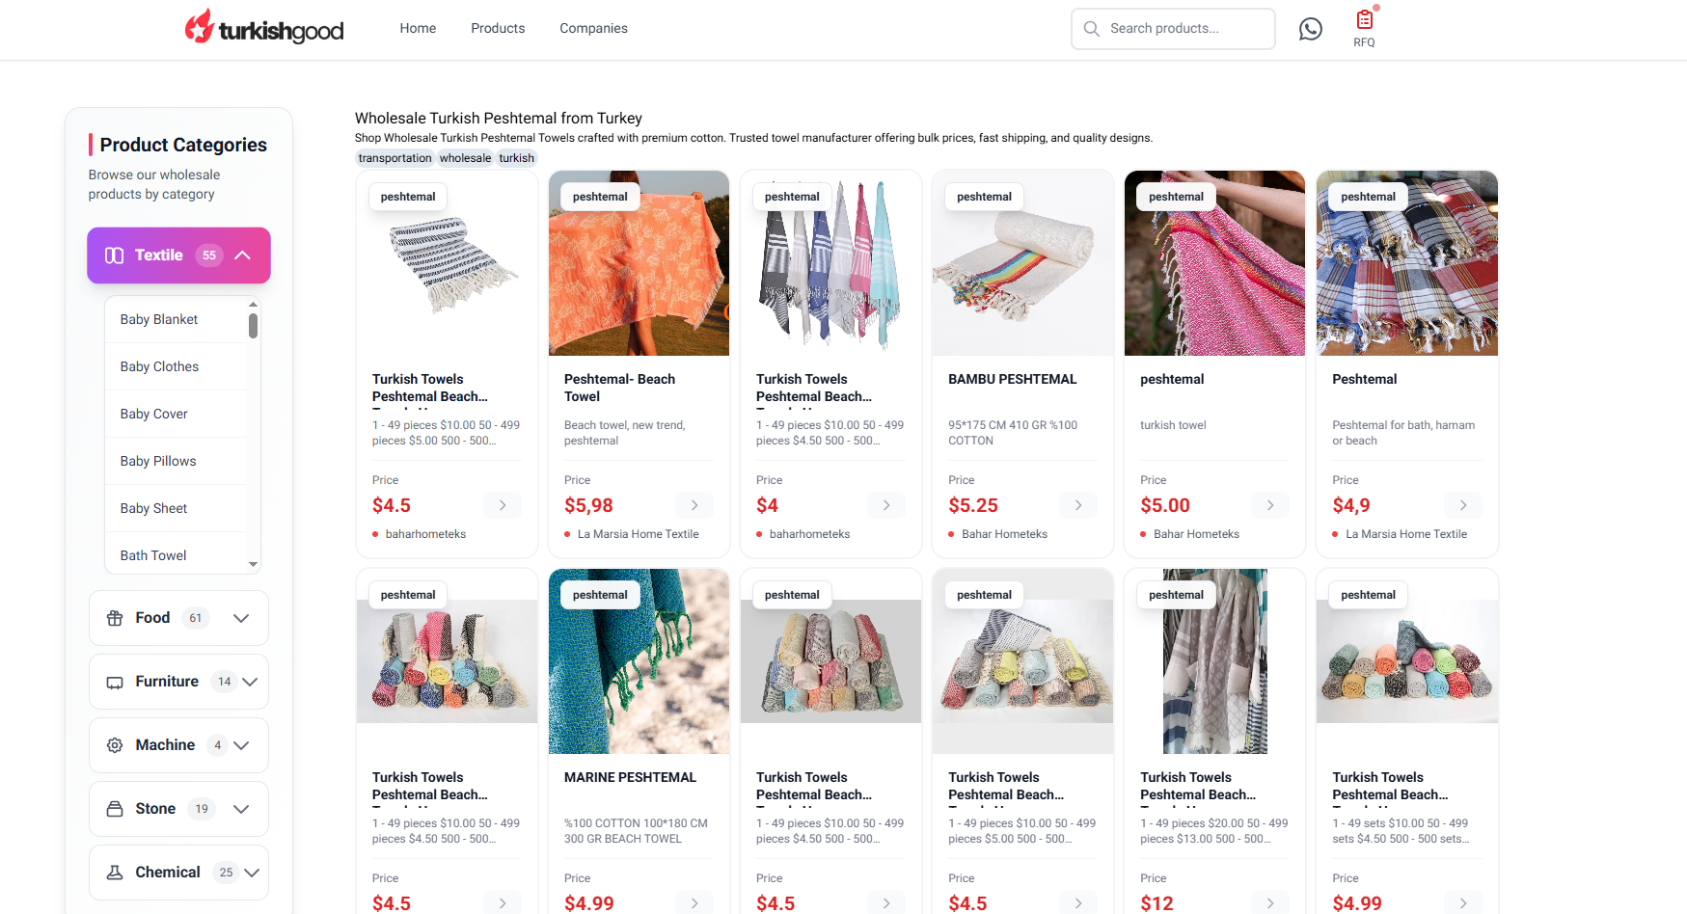Click the wholesale tag
1687x914 pixels.
click(465, 158)
